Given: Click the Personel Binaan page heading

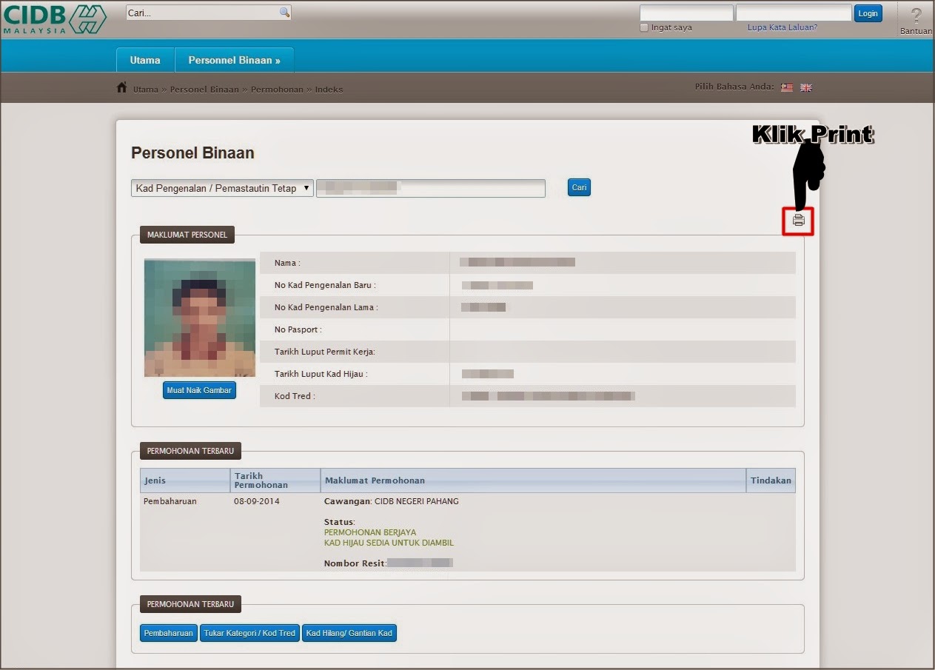Looking at the screenshot, I should point(192,153).
